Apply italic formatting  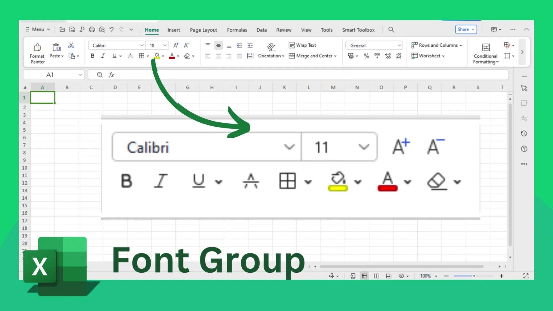(x=103, y=56)
